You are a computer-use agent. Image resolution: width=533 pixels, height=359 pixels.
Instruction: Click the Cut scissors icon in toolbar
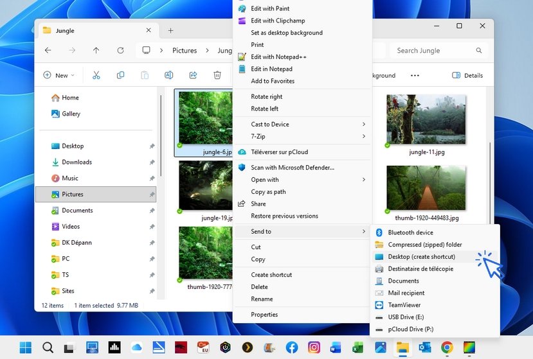pyautogui.click(x=96, y=75)
